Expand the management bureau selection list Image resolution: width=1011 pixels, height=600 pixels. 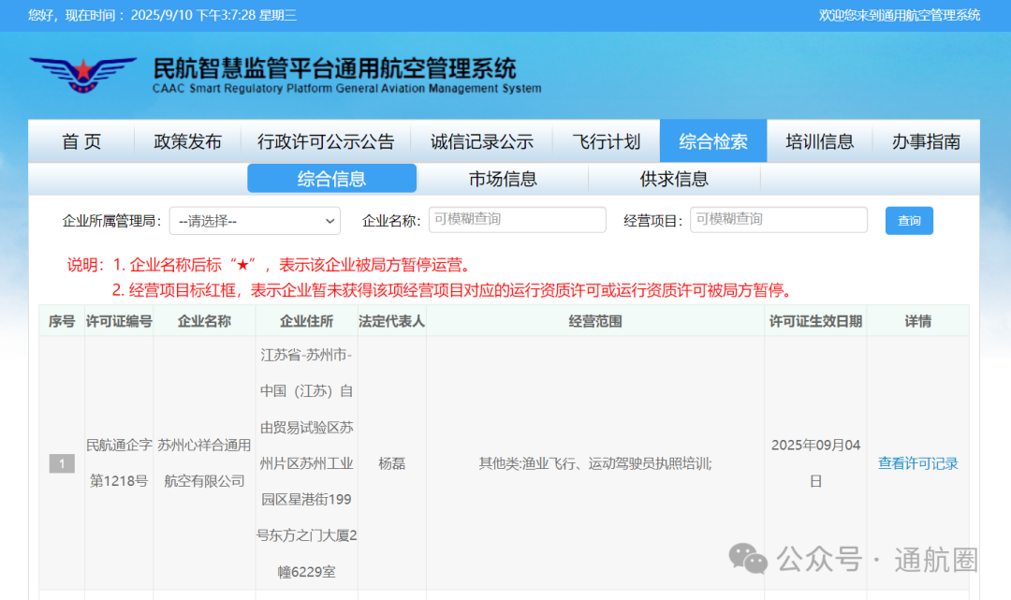254,220
